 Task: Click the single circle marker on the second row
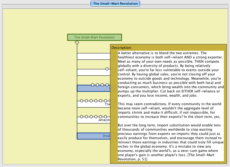point(107,69)
